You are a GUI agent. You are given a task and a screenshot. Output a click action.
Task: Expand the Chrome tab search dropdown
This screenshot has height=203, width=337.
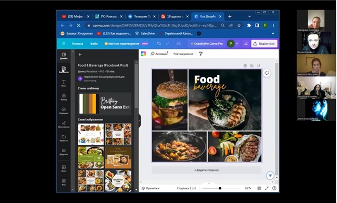pyautogui.click(x=249, y=16)
